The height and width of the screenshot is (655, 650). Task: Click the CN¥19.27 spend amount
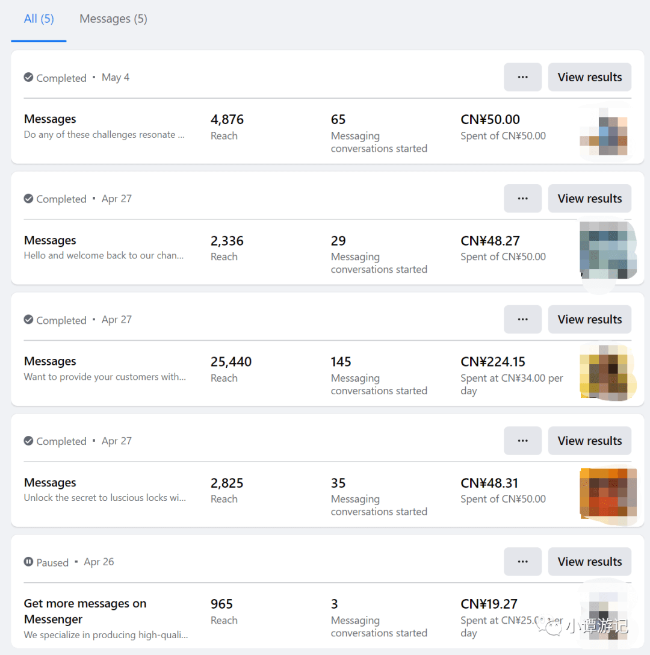[489, 604]
